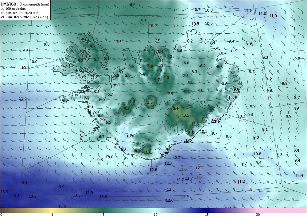Click the color scale label '15'
The image size is (307, 217).
[207, 215]
